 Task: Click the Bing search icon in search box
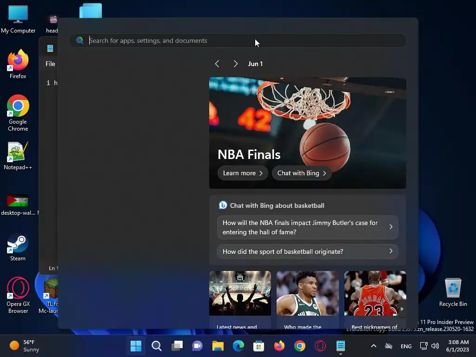80,40
